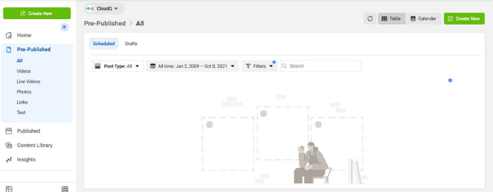Click the bottom-left sidebar panel icon

pyautogui.click(x=9, y=189)
